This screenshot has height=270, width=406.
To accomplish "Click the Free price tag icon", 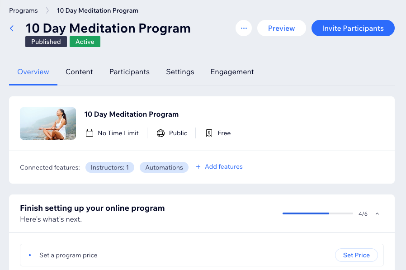I will click(209, 133).
